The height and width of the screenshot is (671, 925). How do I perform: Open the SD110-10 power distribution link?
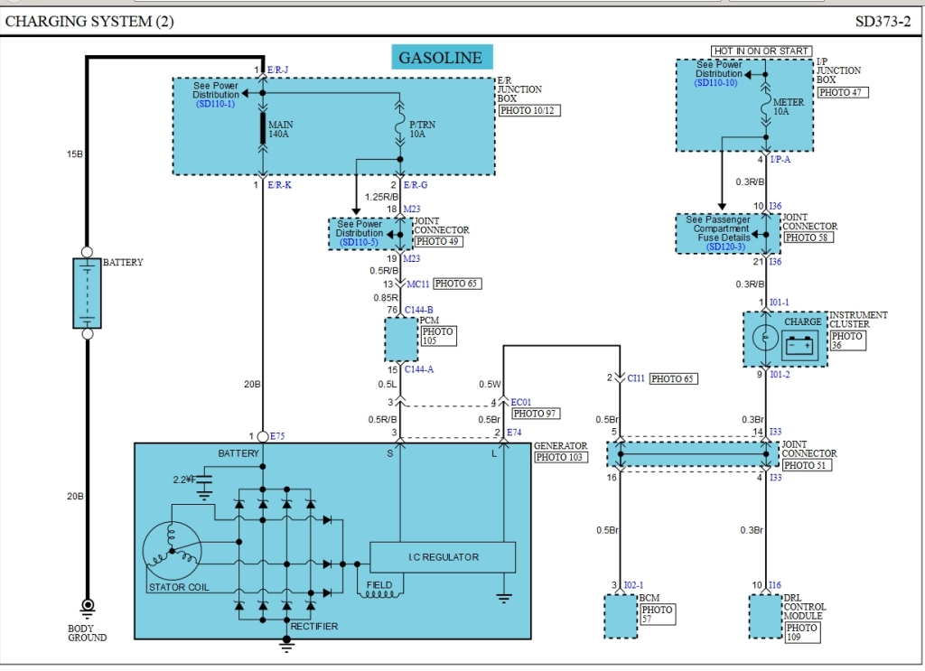click(x=715, y=83)
